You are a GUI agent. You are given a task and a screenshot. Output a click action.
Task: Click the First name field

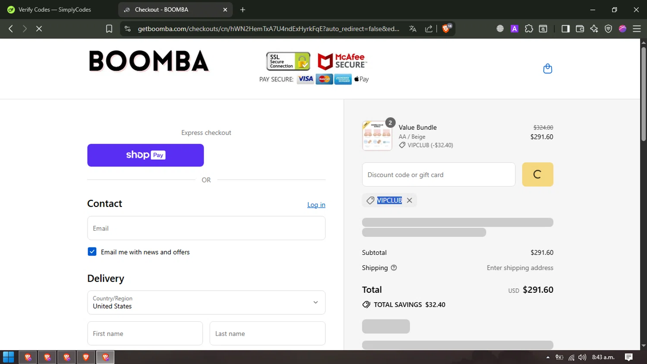pos(145,333)
